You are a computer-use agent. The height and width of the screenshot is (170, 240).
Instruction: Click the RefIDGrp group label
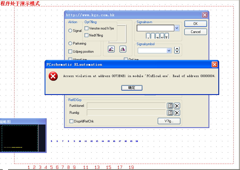tap(75, 100)
